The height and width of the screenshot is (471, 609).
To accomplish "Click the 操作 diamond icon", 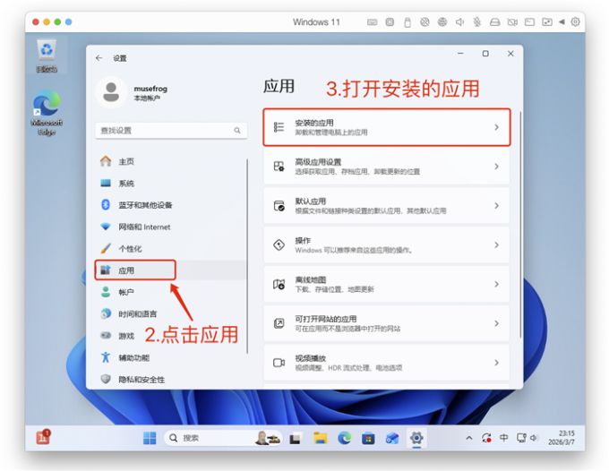I will [x=279, y=245].
